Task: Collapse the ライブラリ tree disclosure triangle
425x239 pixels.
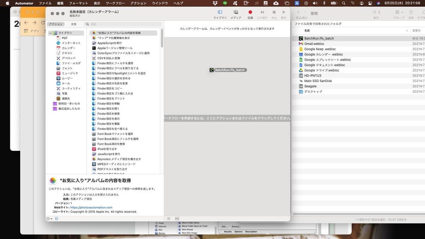Action: coord(50,33)
